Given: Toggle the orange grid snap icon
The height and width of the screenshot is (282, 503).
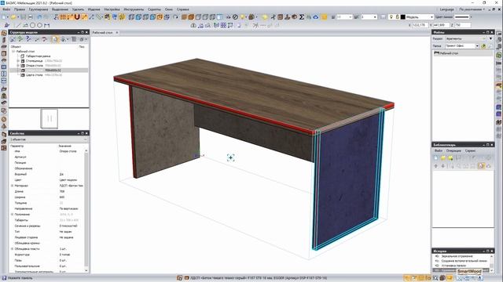Looking at the screenshot, I should click(x=63, y=17).
